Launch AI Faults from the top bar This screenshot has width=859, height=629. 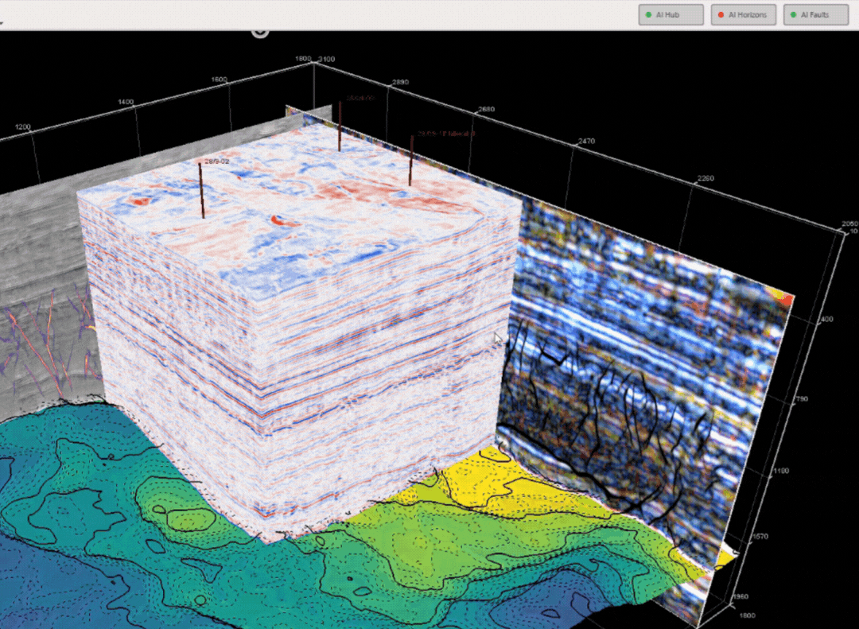coord(815,15)
